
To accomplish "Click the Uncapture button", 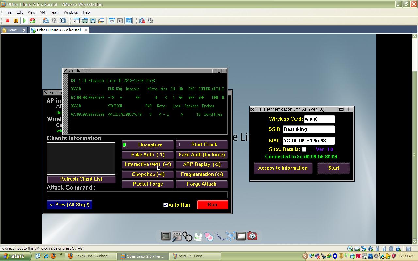I will click(x=148, y=145).
